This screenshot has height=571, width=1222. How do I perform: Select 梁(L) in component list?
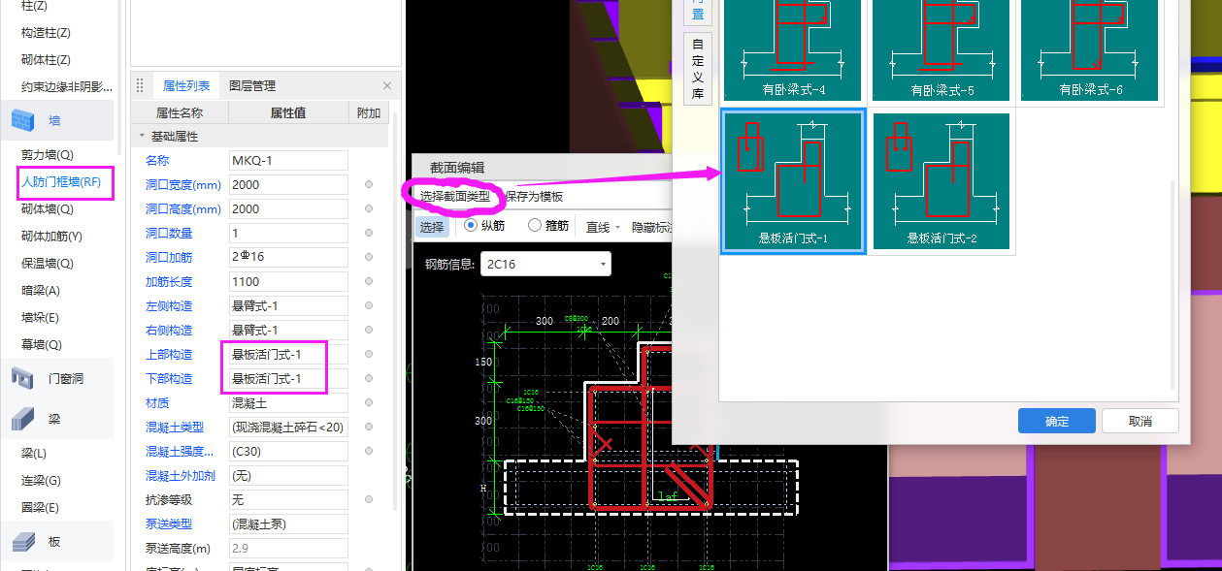coord(34,453)
